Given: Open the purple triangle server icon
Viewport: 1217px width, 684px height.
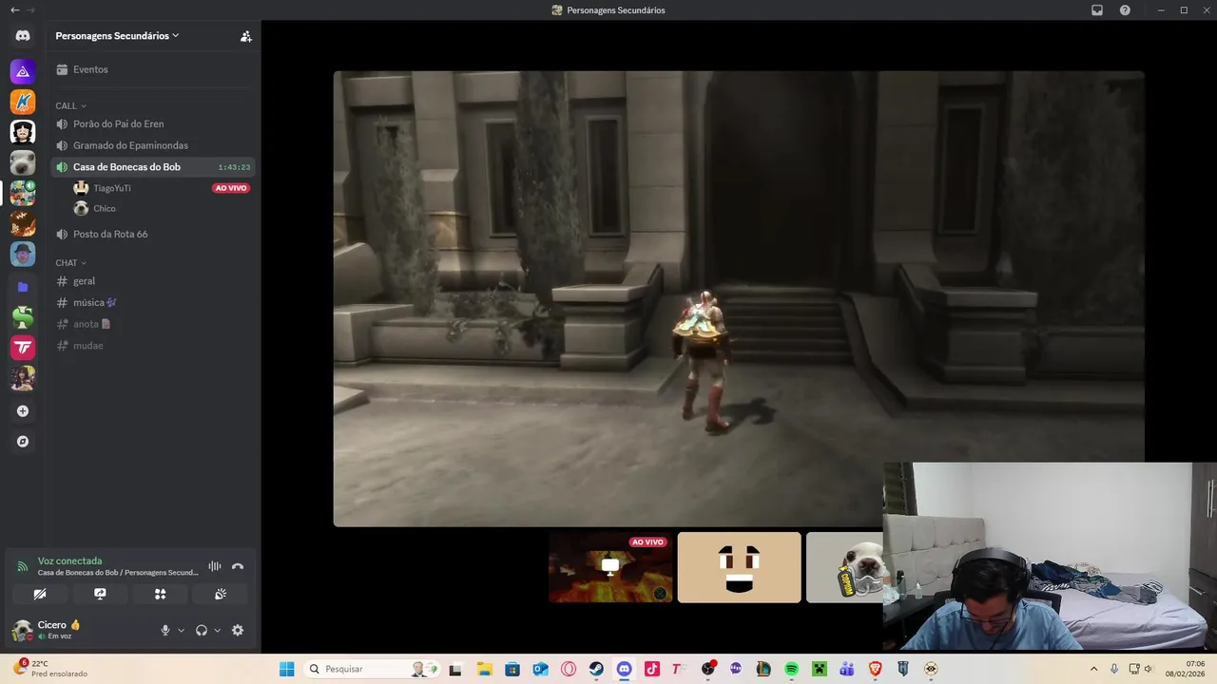Looking at the screenshot, I should click(23, 71).
